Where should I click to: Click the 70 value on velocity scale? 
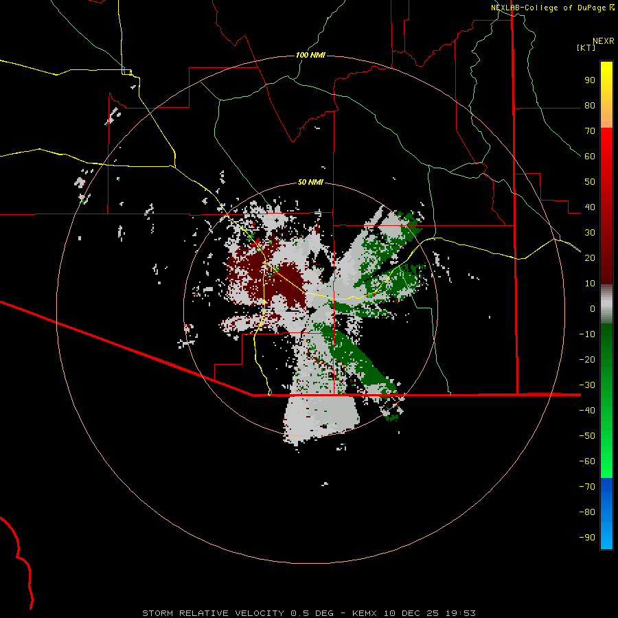(590, 131)
